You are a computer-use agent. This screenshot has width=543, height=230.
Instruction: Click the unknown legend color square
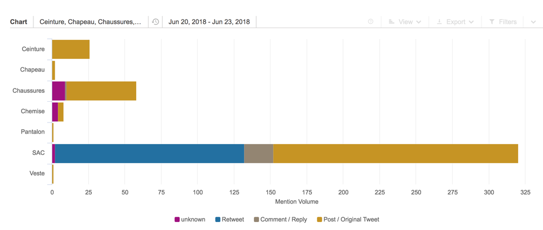pos(177,219)
